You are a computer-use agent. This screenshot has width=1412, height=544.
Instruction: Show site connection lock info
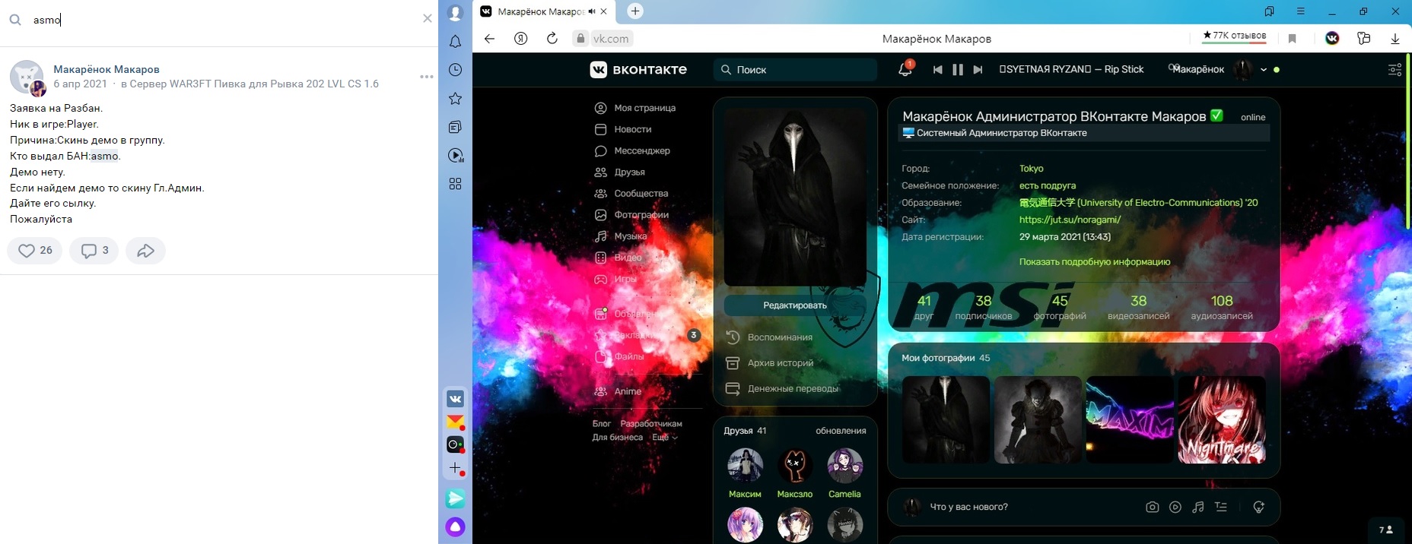580,39
